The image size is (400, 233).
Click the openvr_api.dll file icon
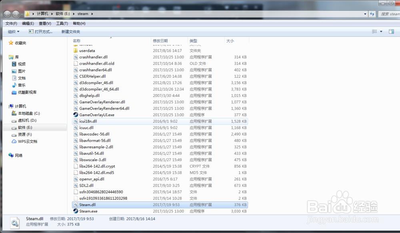tap(76, 179)
